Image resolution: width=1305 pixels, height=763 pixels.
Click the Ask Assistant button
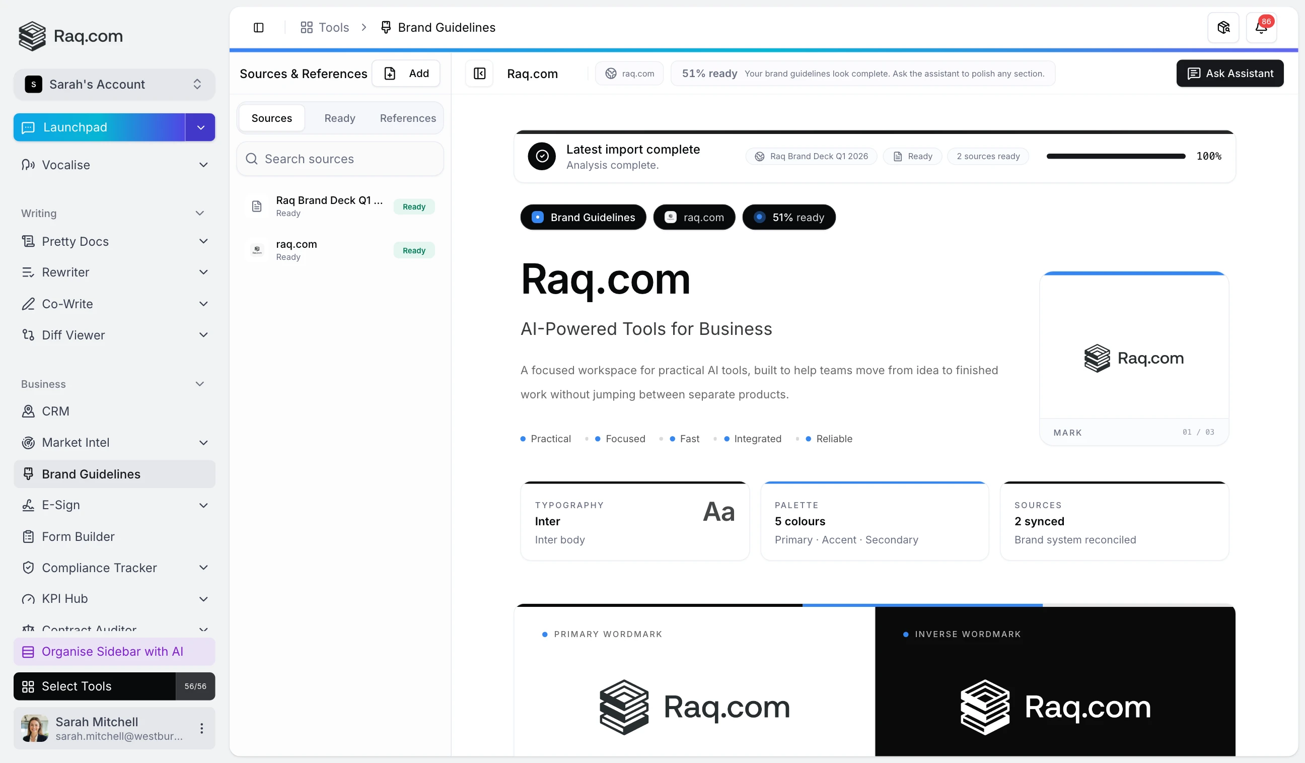[x=1230, y=73]
